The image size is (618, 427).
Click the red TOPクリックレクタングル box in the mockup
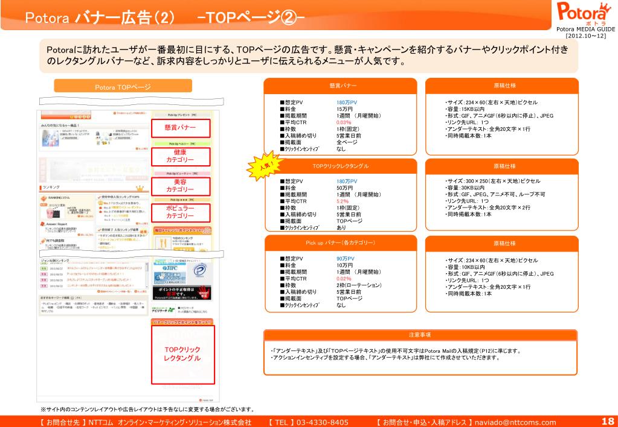pyautogui.click(x=183, y=354)
